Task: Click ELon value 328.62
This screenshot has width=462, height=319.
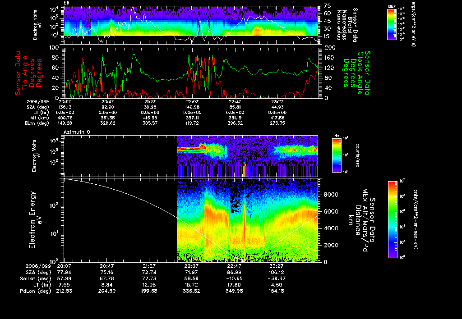Action: 108,123
